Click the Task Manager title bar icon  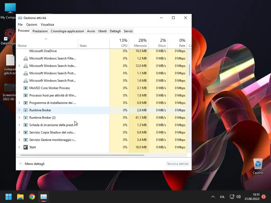point(20,18)
